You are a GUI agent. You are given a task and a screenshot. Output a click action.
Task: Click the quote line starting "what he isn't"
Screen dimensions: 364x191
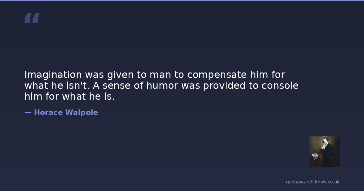click(x=161, y=86)
